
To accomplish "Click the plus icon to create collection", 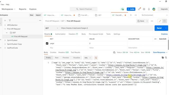I will click(5, 21).
